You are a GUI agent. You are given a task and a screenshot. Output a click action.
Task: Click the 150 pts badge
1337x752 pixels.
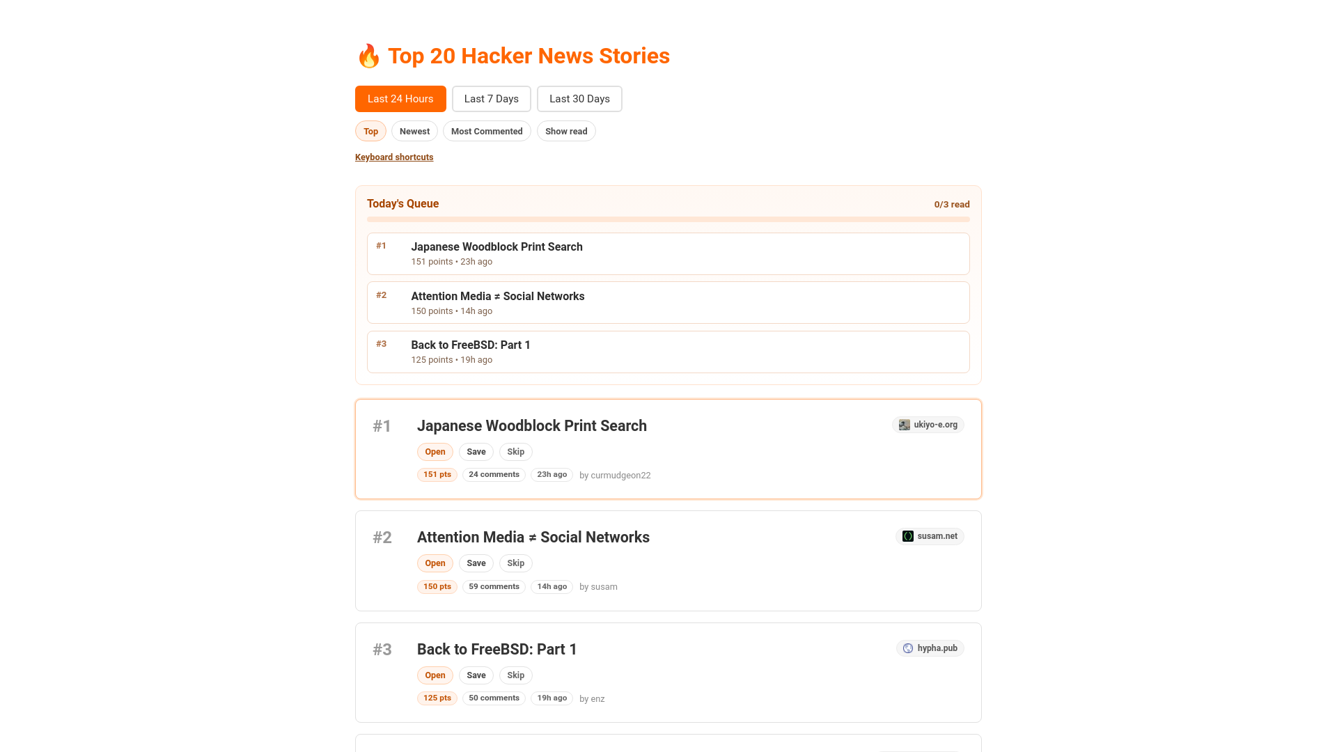click(437, 587)
